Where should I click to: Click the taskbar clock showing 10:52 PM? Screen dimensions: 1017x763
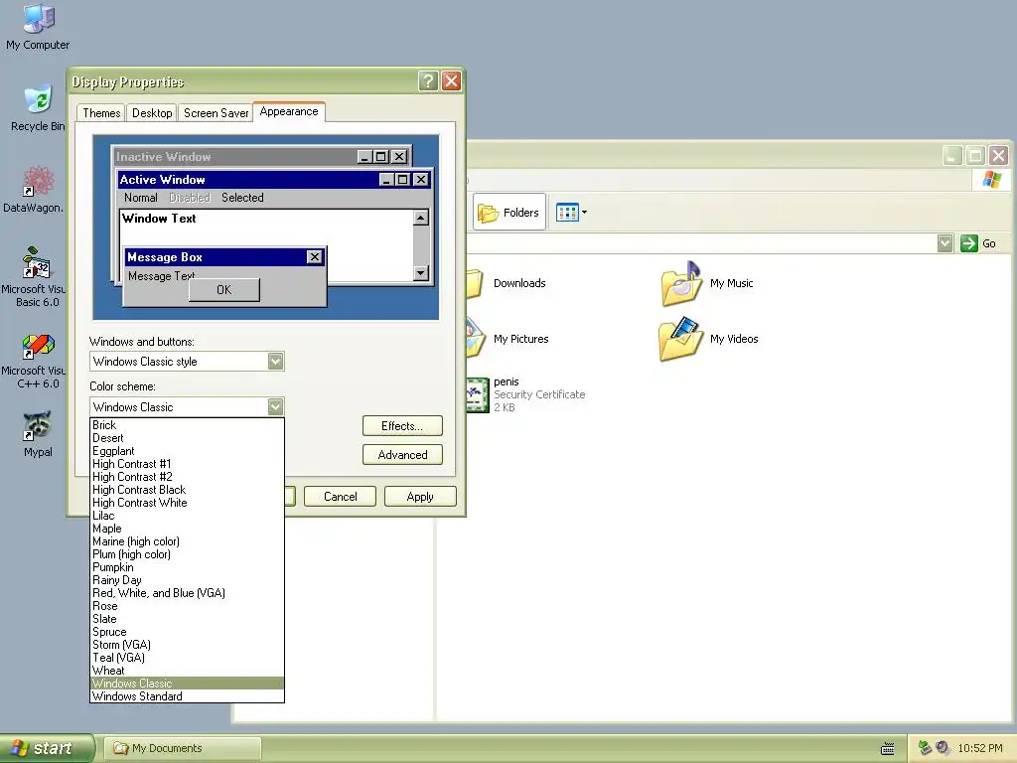point(980,748)
